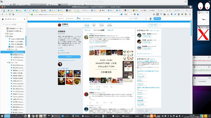Viewport: 211px width, 118px height.
Task: Open the フォロワー 4,113 count
Action: coord(102,25)
